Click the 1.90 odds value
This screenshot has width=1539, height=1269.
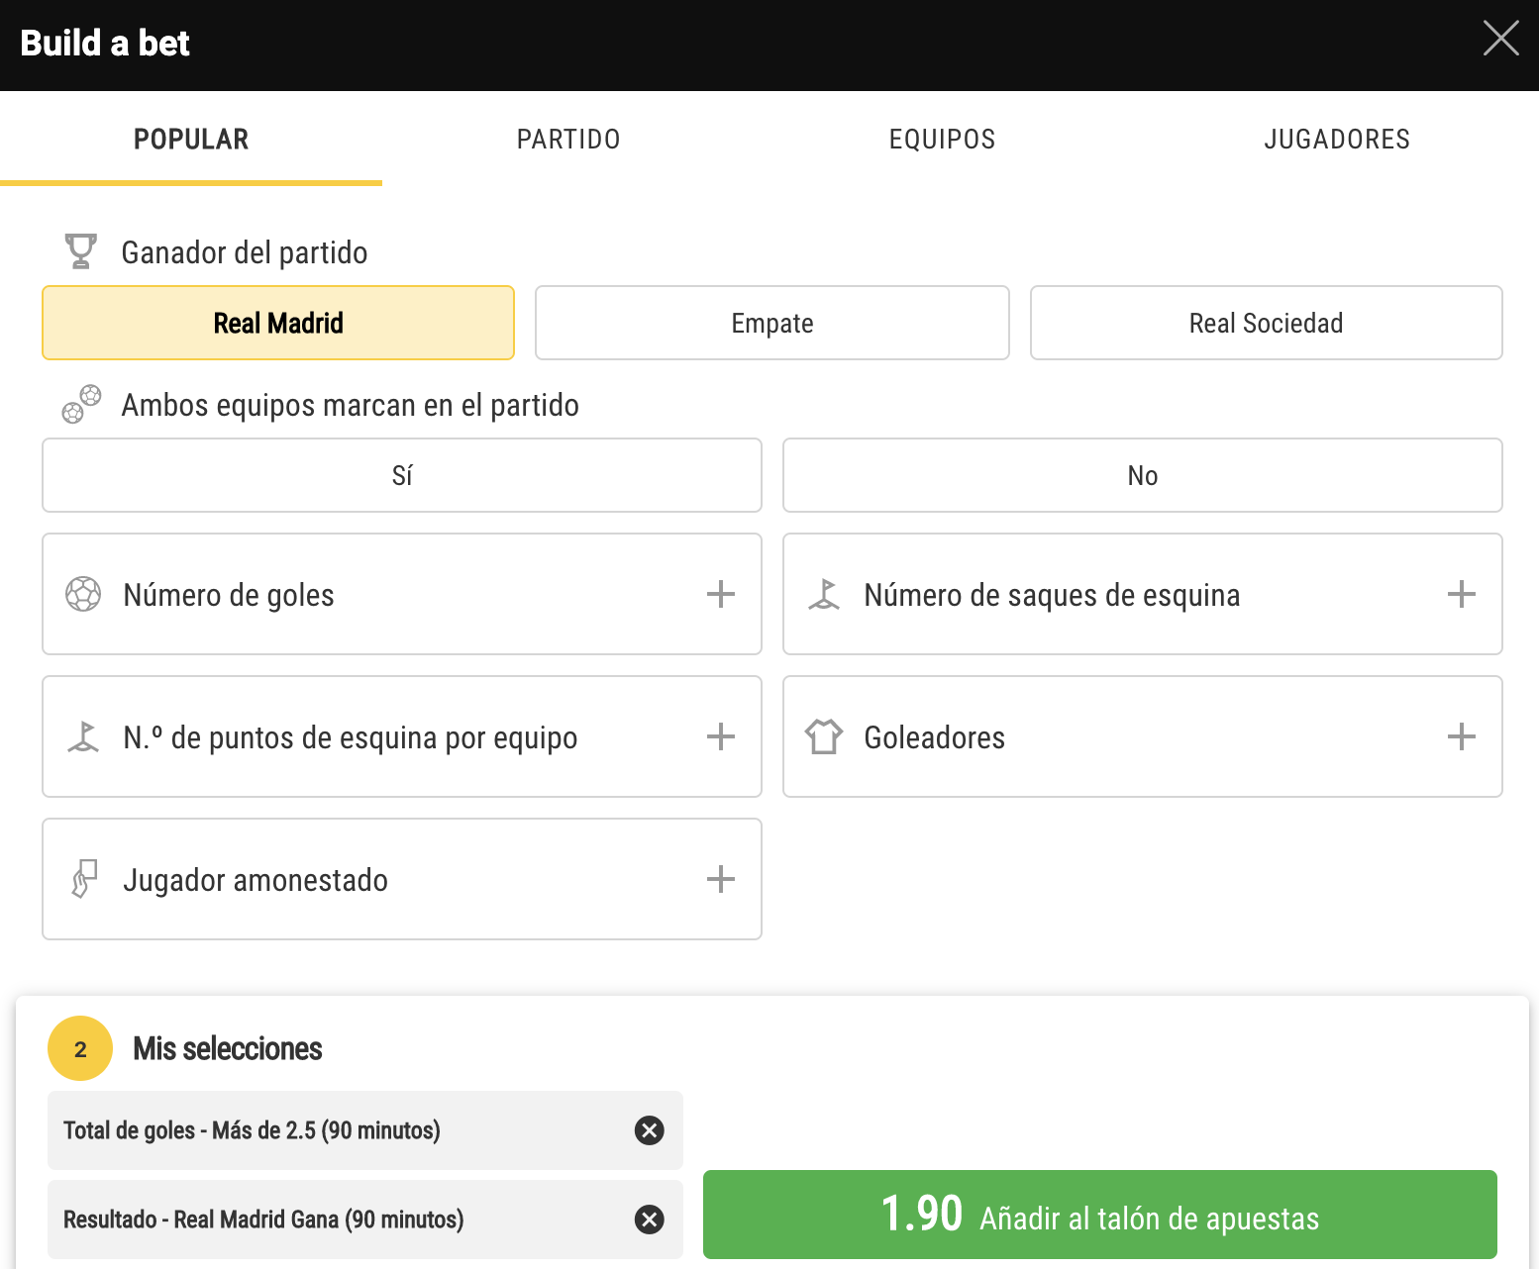pyautogui.click(x=921, y=1214)
